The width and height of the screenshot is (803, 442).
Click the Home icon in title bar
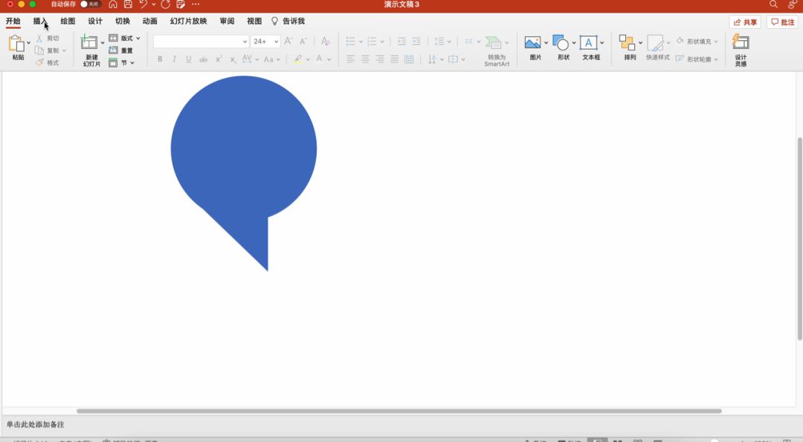click(113, 4)
